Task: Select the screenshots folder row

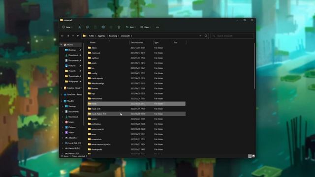Action: click(x=136, y=139)
